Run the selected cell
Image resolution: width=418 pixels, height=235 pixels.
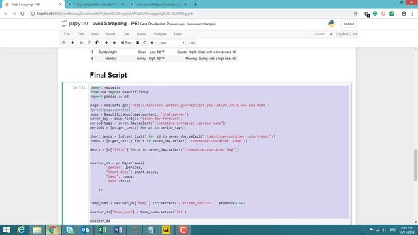[x=127, y=43]
